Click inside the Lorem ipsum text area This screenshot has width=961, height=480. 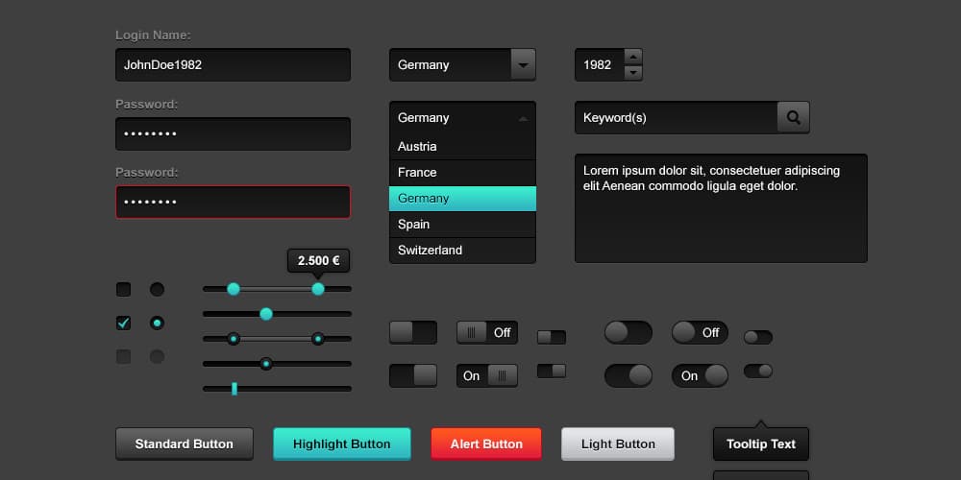[x=721, y=208]
